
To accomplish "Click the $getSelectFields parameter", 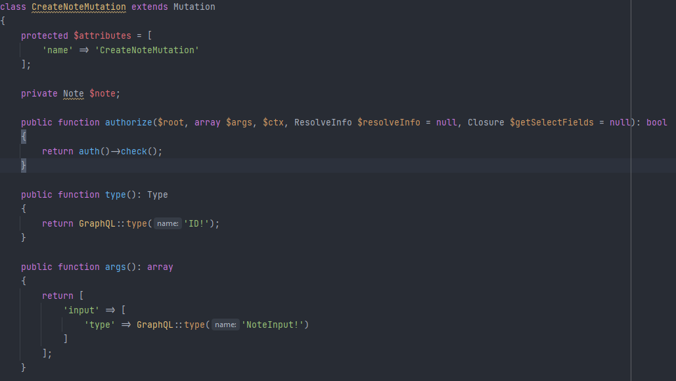I will (x=551, y=122).
